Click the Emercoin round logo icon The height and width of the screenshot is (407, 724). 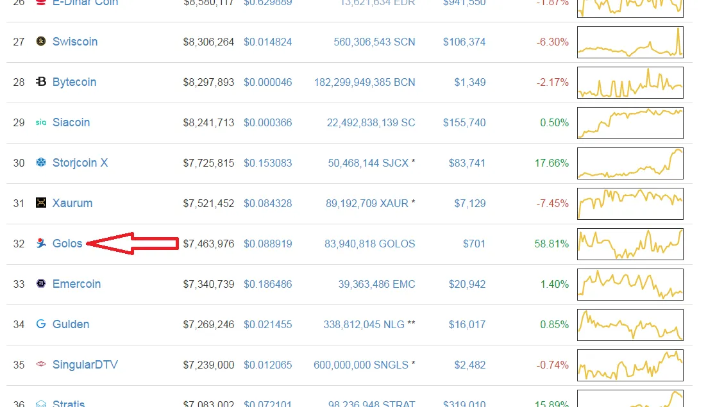tap(41, 283)
